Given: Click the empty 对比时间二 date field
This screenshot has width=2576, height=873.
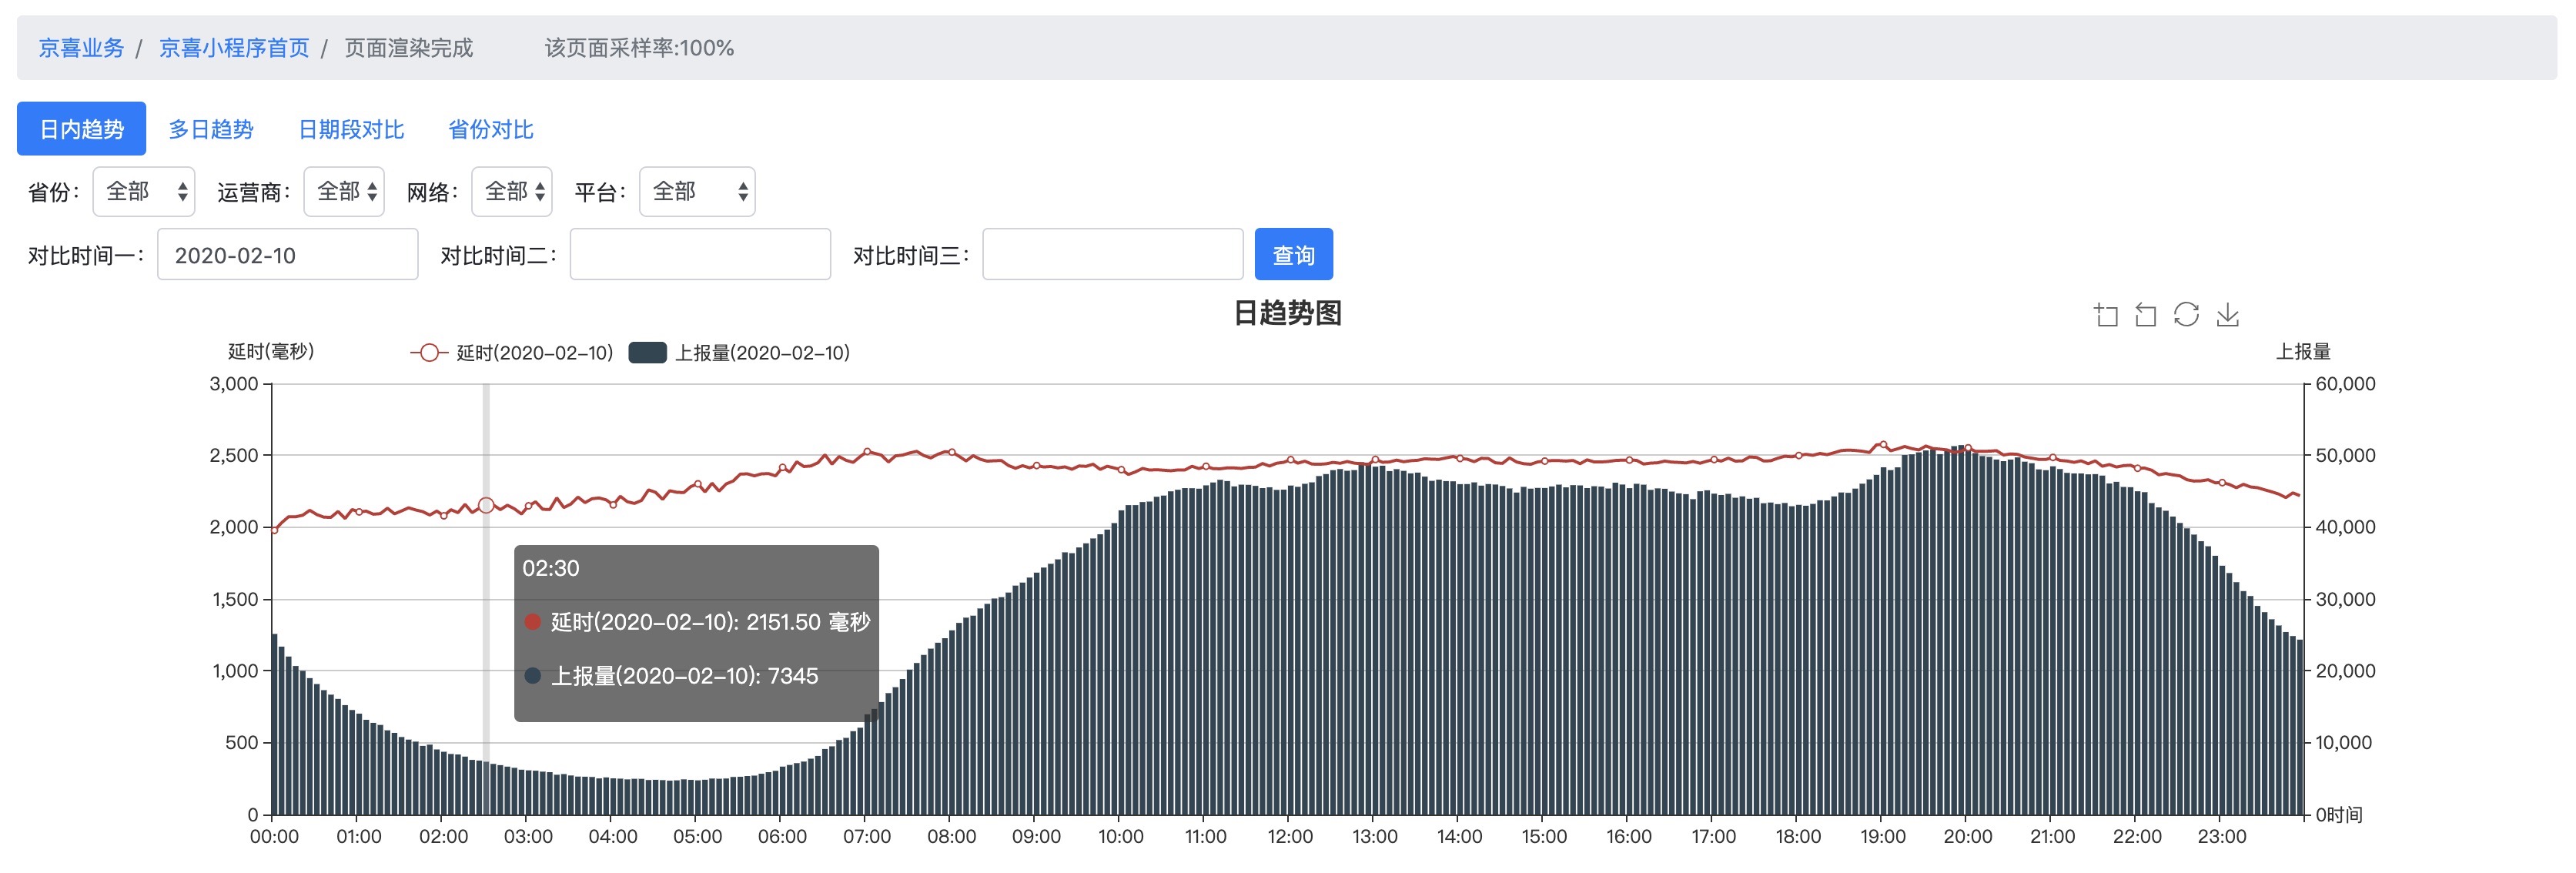Looking at the screenshot, I should (700, 254).
